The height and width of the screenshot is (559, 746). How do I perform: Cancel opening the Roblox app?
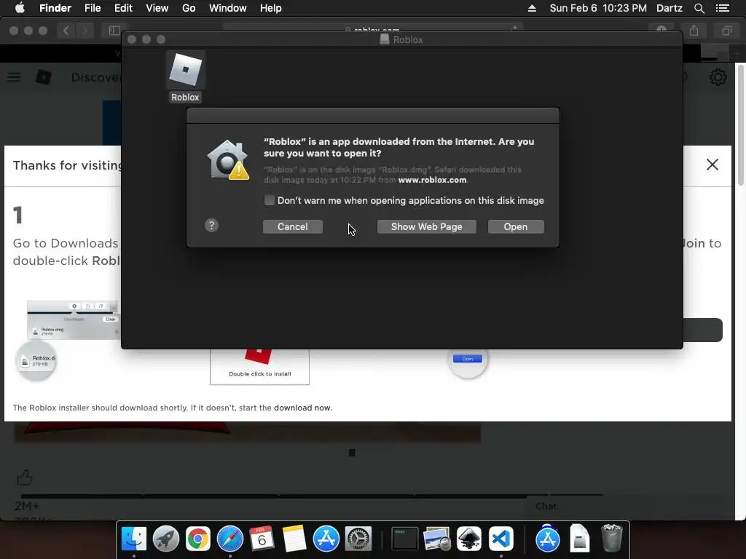tap(293, 227)
